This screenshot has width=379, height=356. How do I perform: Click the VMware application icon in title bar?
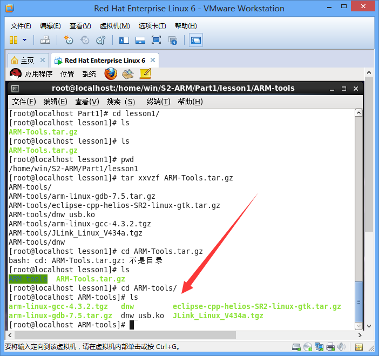pos(10,8)
